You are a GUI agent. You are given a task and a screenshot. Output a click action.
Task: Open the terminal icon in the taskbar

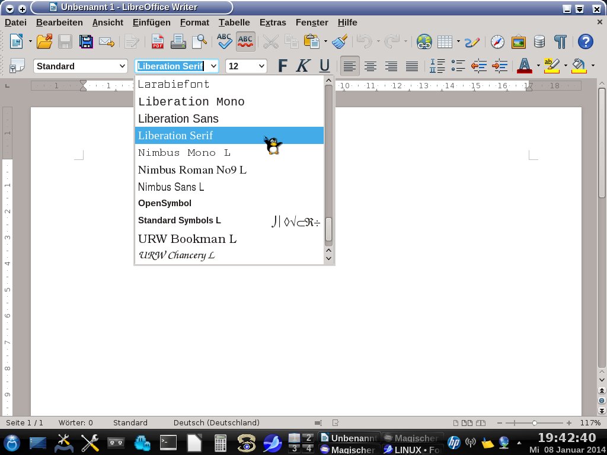click(x=168, y=442)
